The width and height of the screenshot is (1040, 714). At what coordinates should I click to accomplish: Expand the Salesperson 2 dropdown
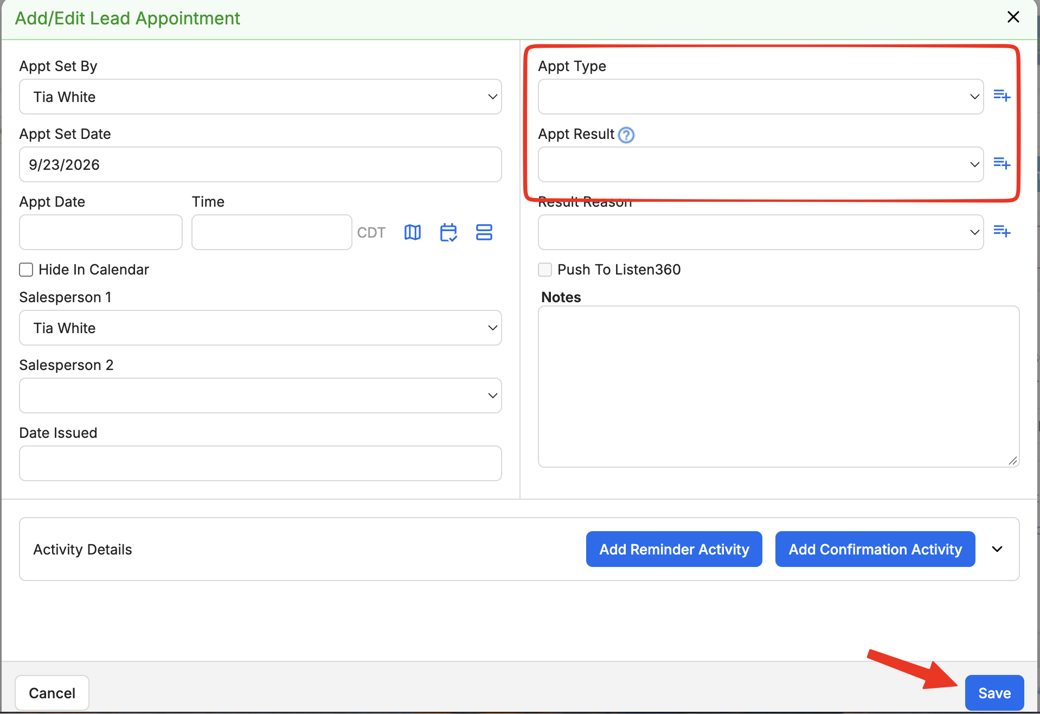point(260,396)
